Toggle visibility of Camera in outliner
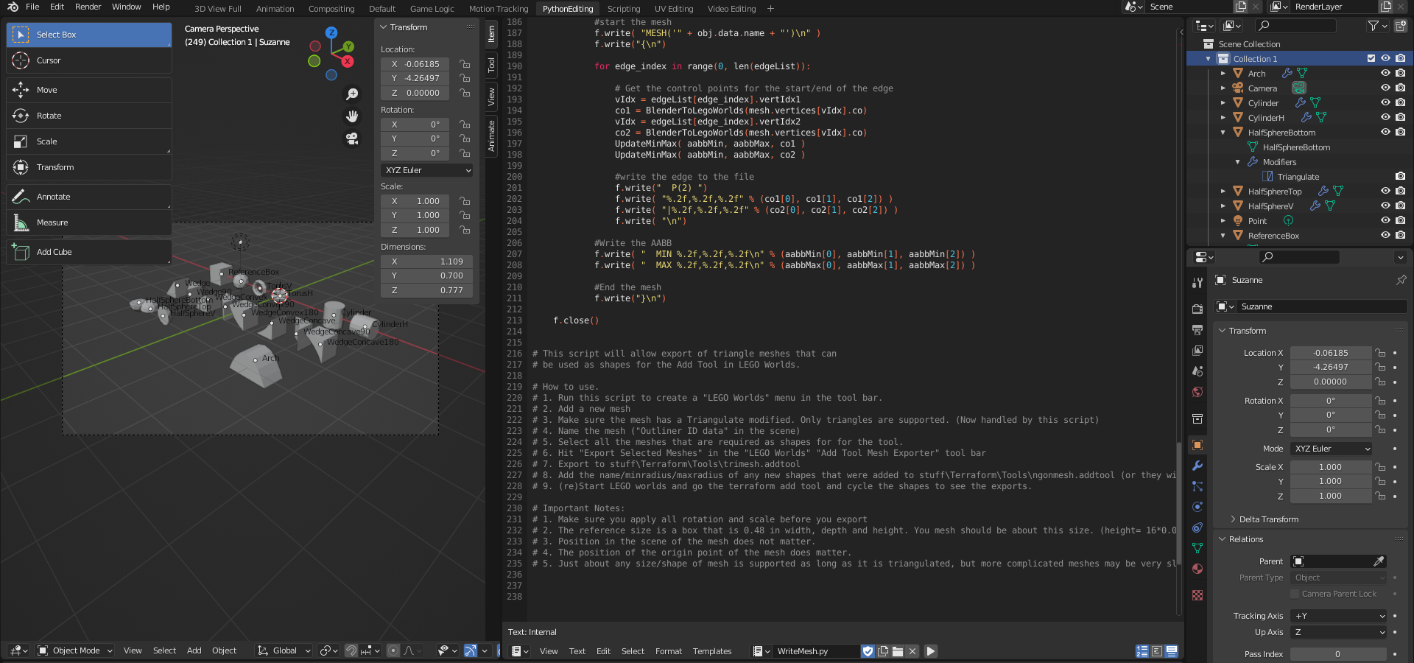 coord(1385,88)
